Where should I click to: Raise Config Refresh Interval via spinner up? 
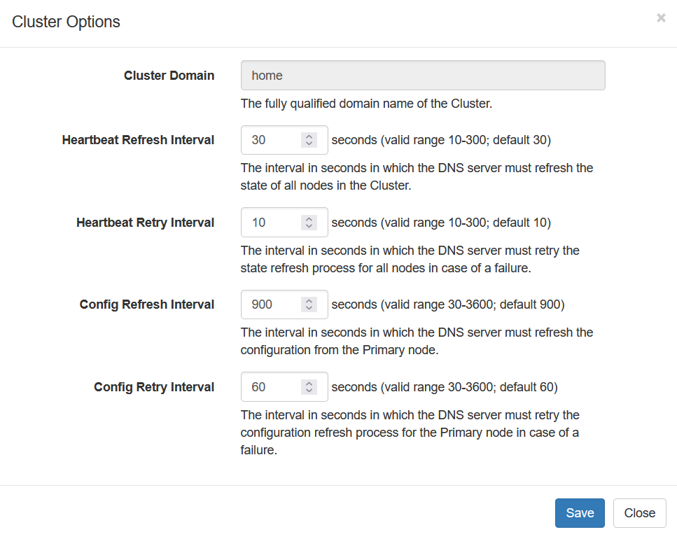309,301
